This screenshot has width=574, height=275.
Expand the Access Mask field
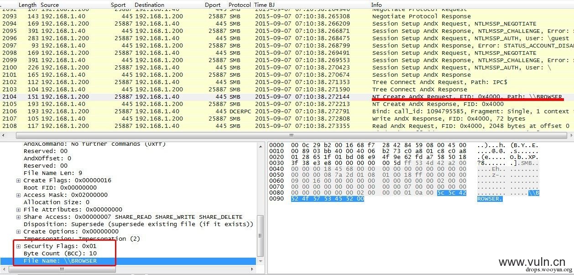click(19, 195)
